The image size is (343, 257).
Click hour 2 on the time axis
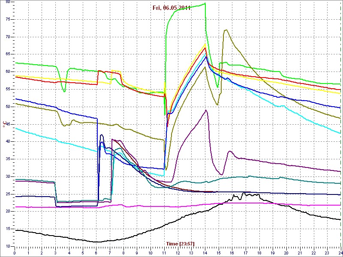tap(42, 252)
